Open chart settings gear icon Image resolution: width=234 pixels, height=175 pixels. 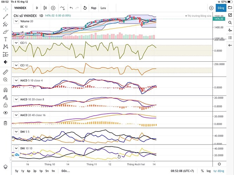pyautogui.click(x=219, y=164)
